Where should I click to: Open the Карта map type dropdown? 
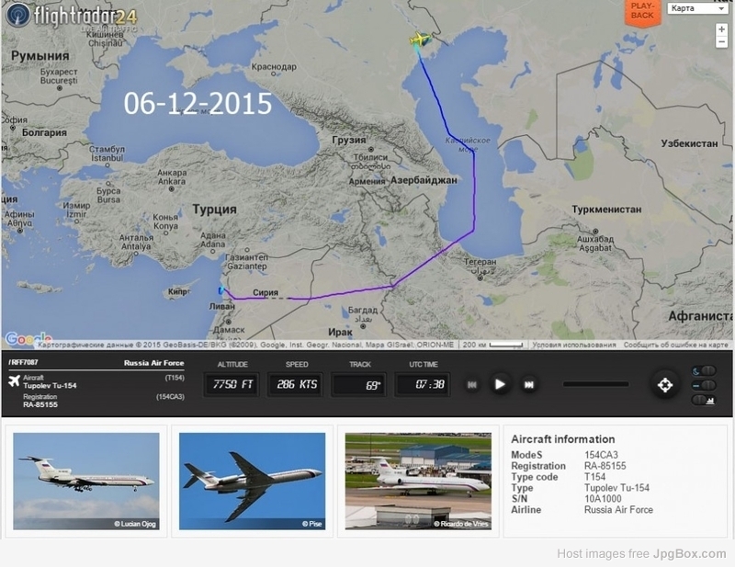[x=697, y=8]
